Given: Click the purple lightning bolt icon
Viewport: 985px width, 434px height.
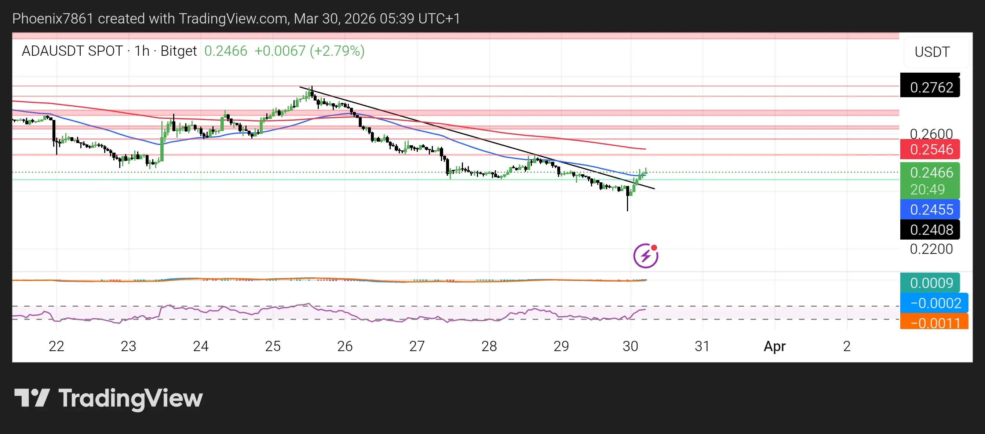Looking at the screenshot, I should [645, 256].
